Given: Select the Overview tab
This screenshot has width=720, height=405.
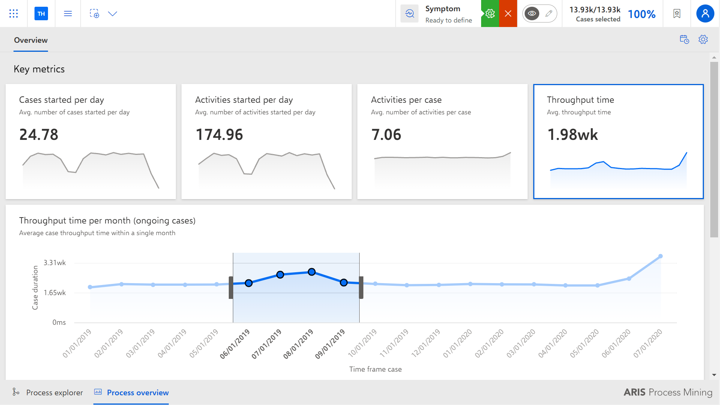Looking at the screenshot, I should click(x=31, y=40).
